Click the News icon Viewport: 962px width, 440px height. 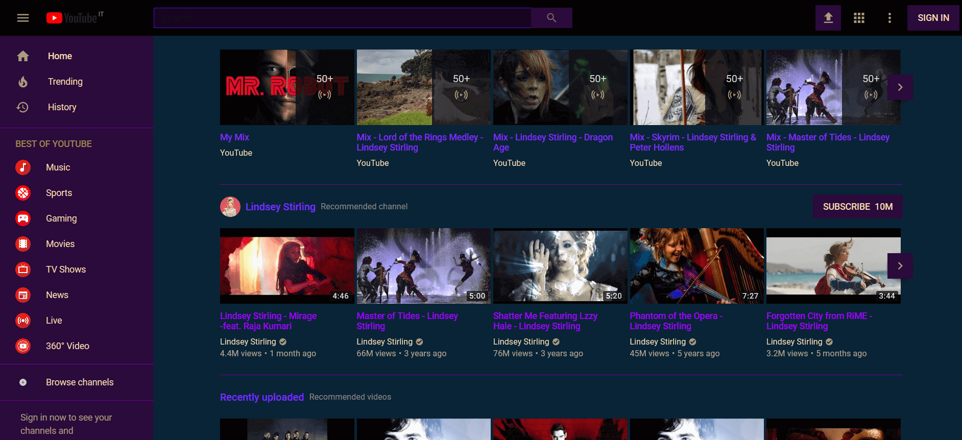coord(23,295)
